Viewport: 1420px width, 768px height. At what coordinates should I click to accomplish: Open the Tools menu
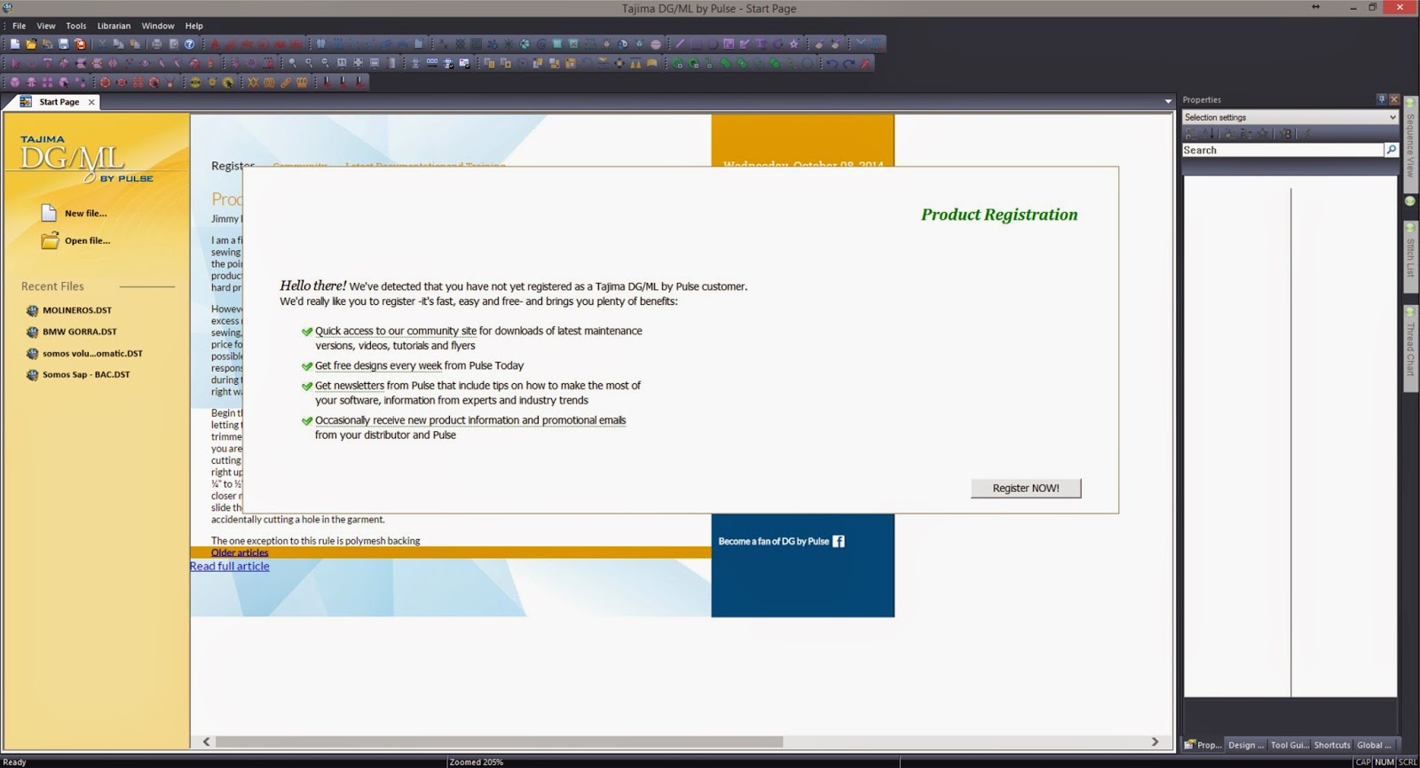pos(76,26)
